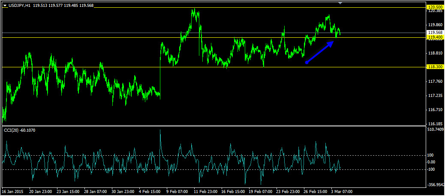445x196 pixels.
Task: Click the 119.860 value on price scale
Action: coord(436,25)
